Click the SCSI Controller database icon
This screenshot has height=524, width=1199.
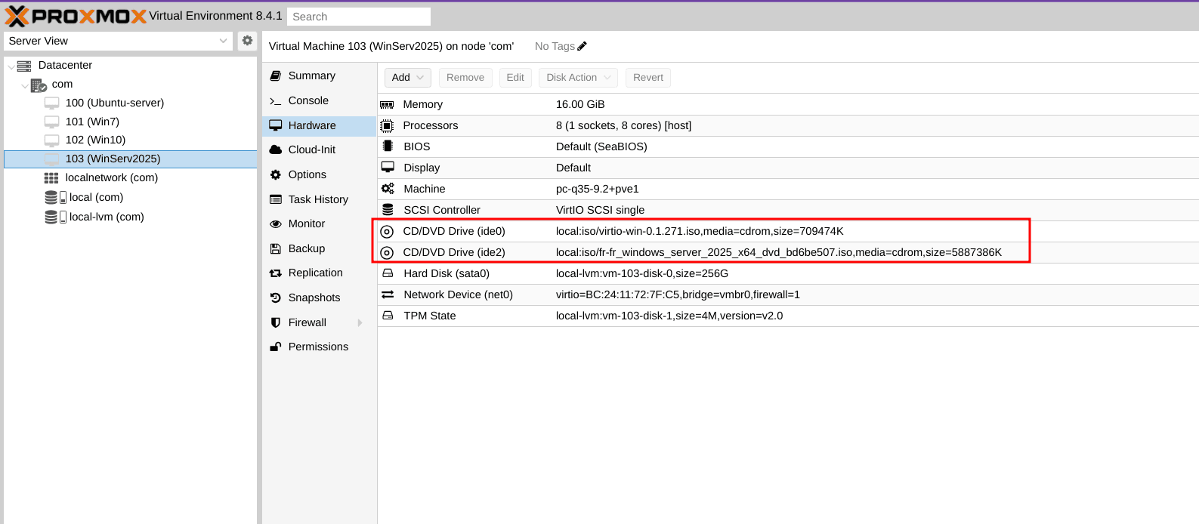(388, 210)
